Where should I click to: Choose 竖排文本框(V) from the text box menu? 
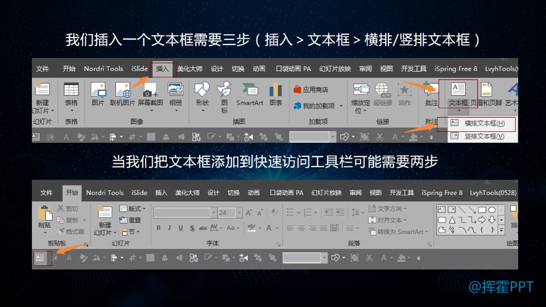[483, 136]
